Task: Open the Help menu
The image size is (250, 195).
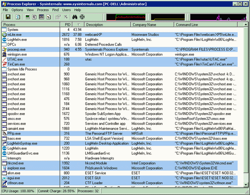Action: click(77, 10)
